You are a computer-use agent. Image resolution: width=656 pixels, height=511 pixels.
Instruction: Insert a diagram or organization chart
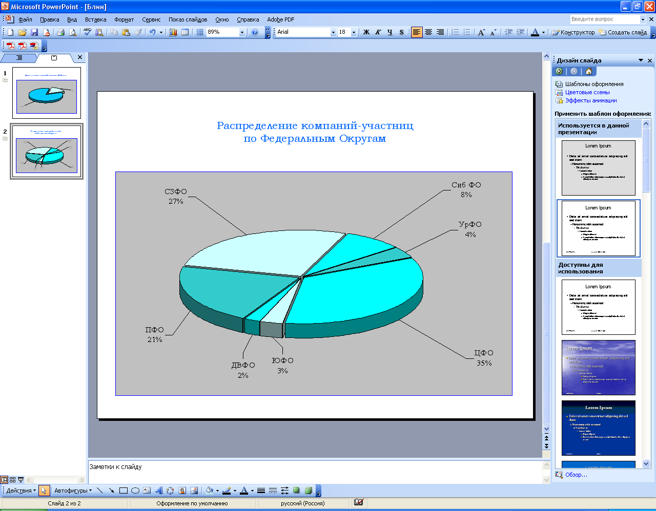tap(170, 491)
